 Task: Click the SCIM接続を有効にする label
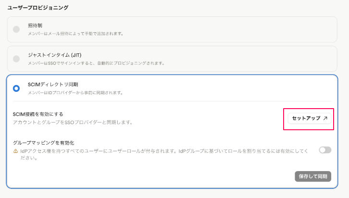click(x=38, y=114)
